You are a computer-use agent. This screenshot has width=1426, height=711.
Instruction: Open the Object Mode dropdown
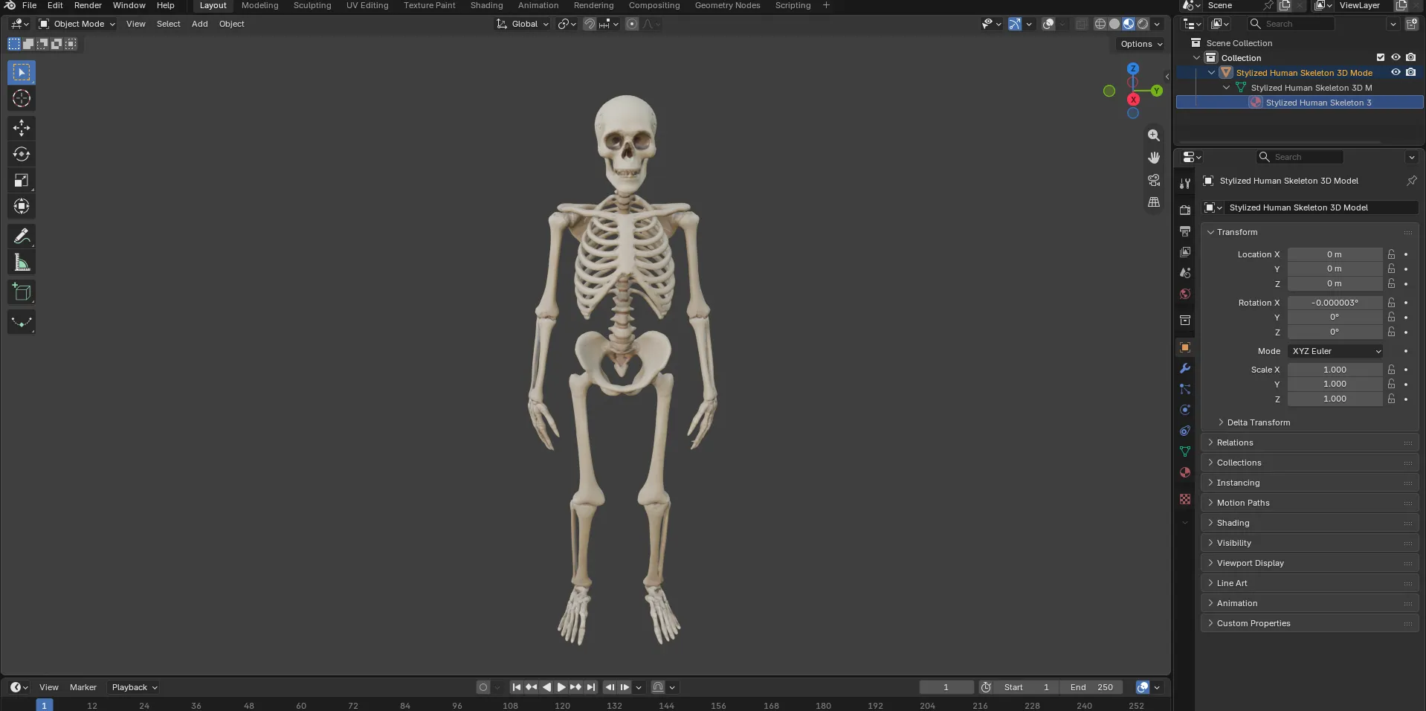(77, 24)
